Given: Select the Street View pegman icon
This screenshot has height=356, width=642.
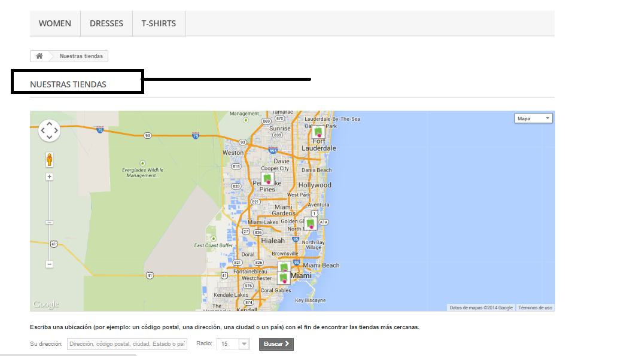Looking at the screenshot, I should point(49,159).
